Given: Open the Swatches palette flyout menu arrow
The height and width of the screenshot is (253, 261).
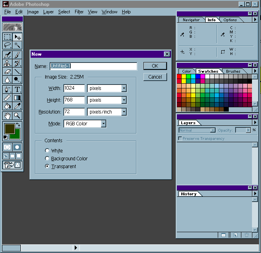Looking at the screenshot, I should [255, 71].
